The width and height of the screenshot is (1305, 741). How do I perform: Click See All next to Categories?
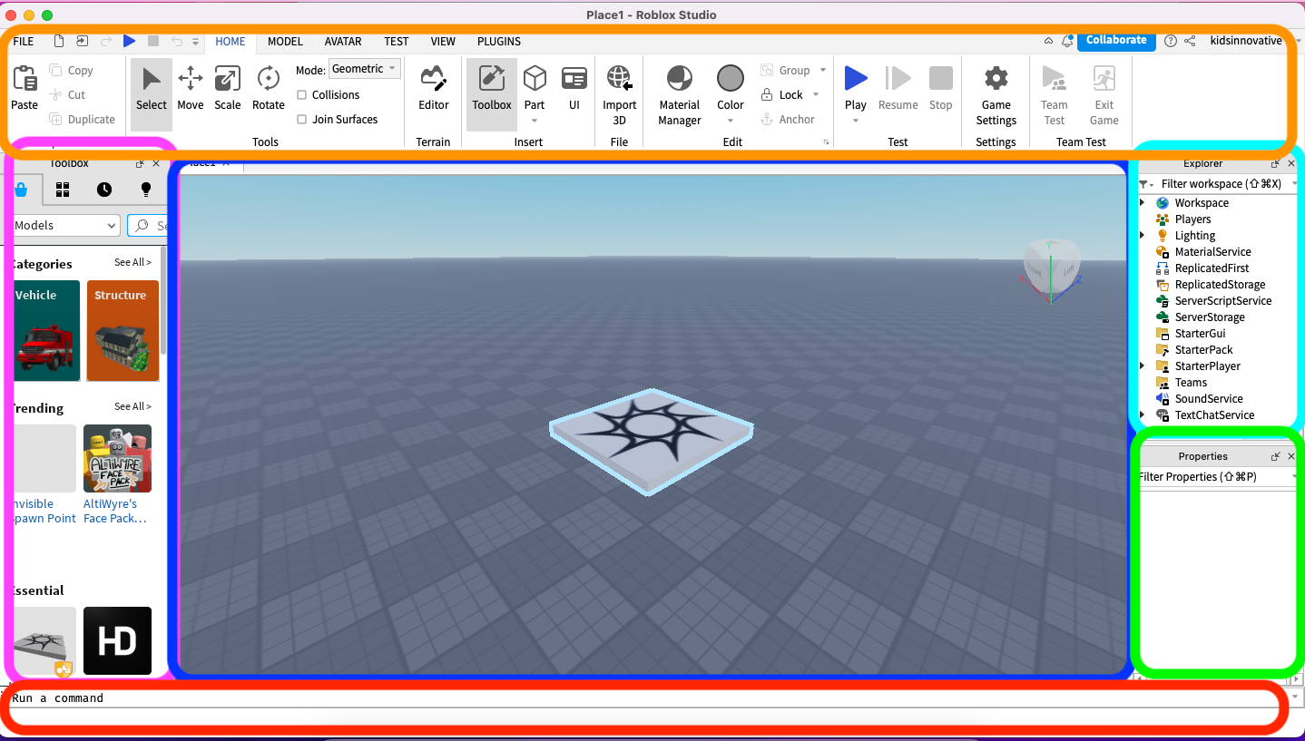[x=132, y=262]
